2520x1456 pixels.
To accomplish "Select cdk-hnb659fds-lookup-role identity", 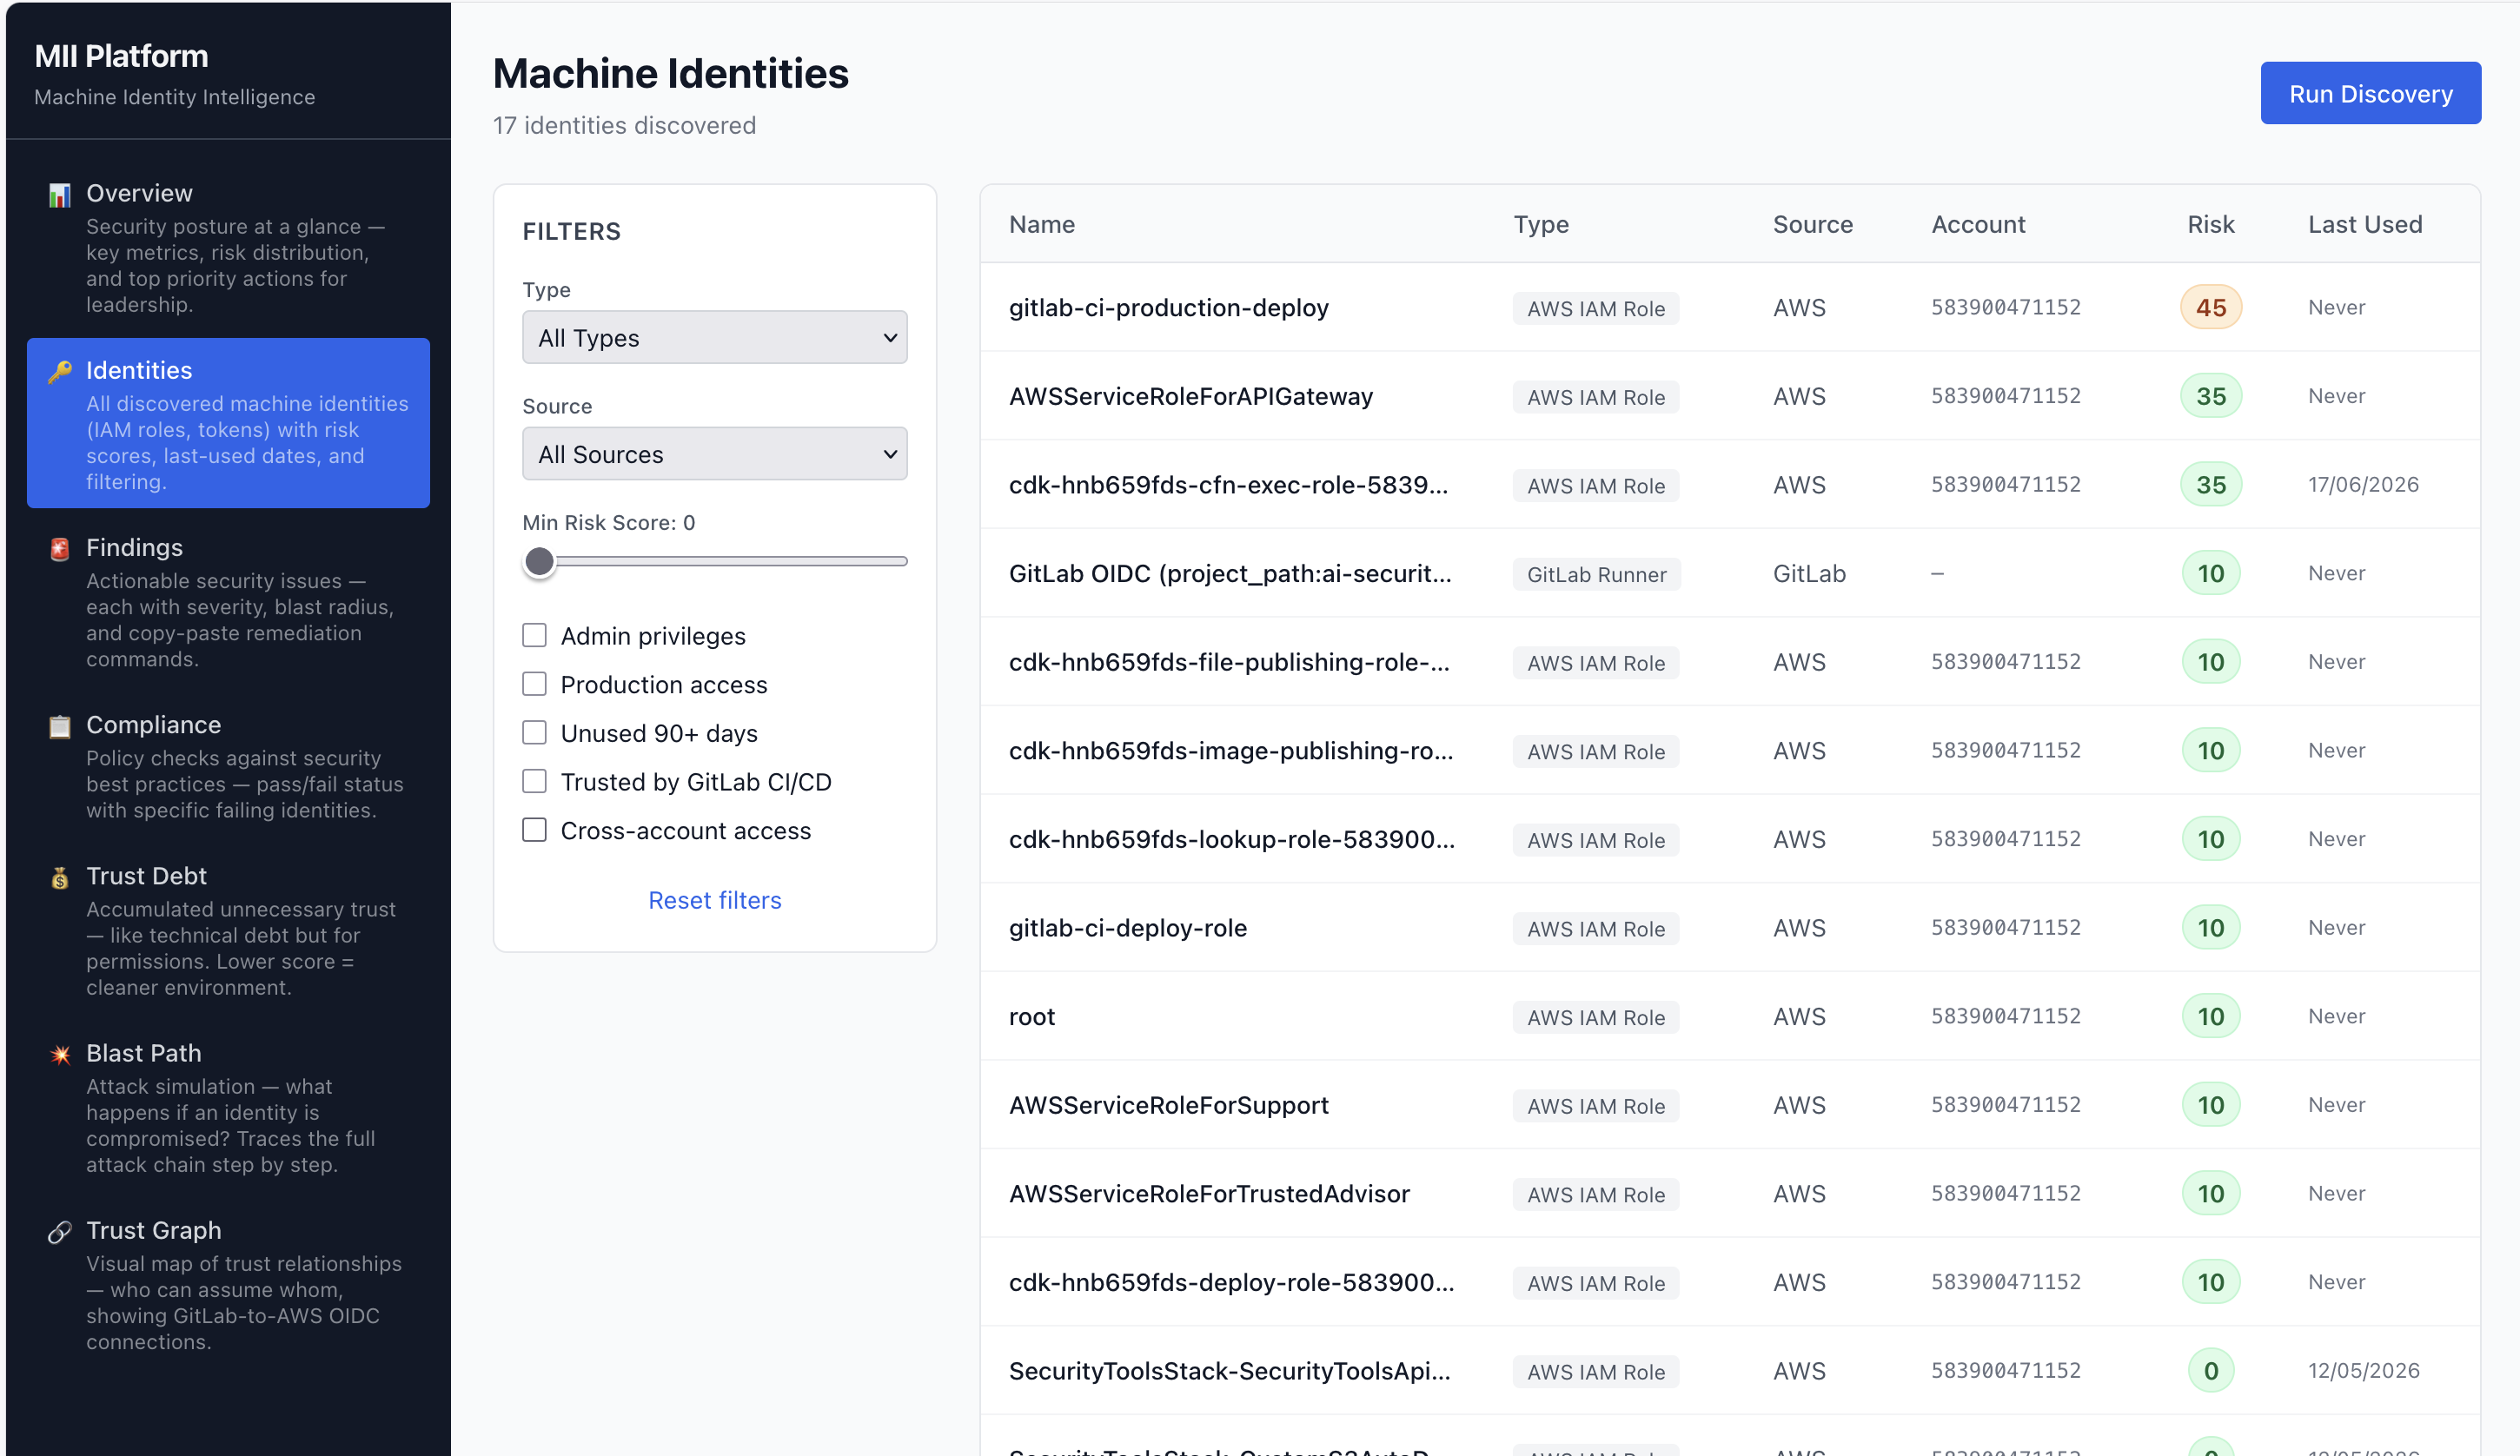I will 1729,839.
